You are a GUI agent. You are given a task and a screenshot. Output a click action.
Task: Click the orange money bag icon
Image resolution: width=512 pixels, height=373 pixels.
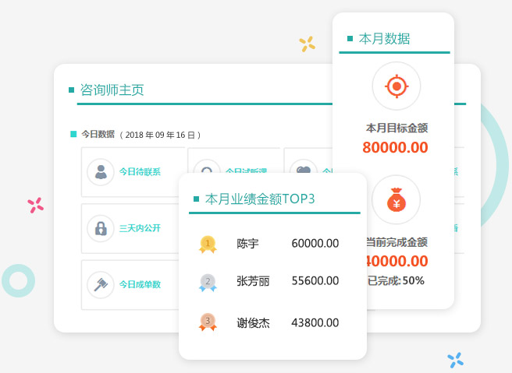tap(396, 200)
